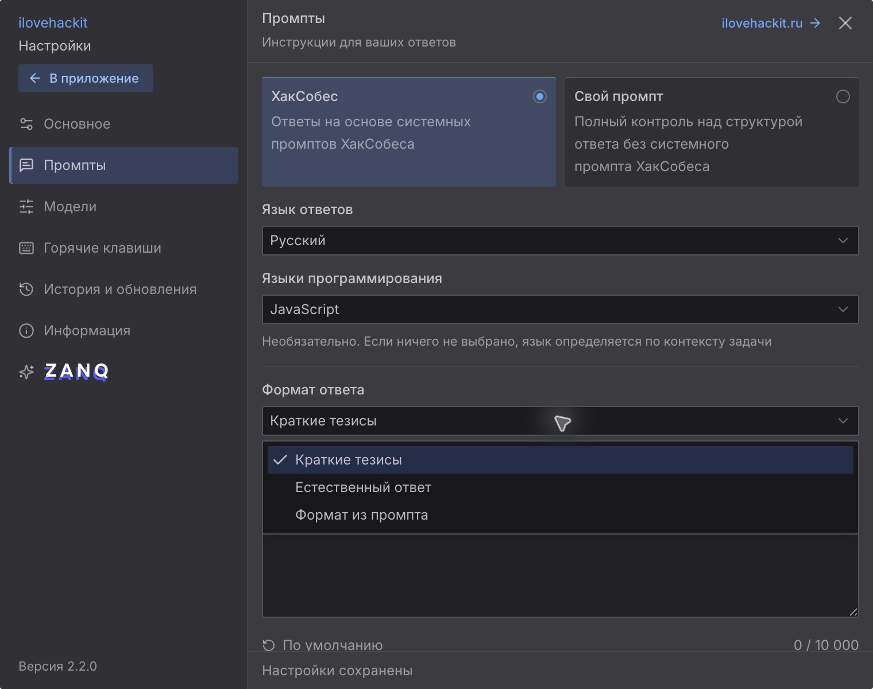
Task: Collapse the Формат ответа dropdown
Action: tap(560, 421)
